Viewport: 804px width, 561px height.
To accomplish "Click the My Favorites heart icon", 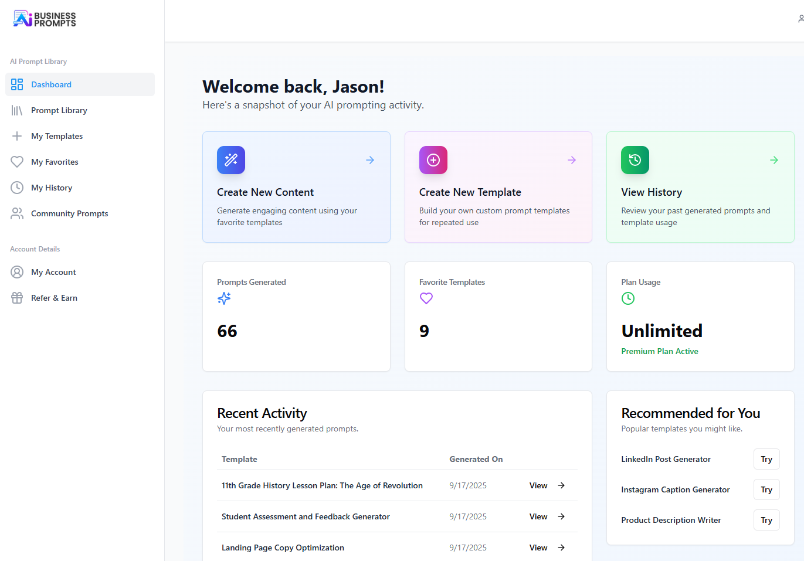I will click(x=18, y=162).
